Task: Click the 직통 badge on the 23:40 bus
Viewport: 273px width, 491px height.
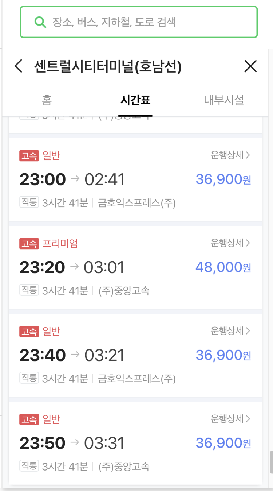Action: [x=29, y=378]
